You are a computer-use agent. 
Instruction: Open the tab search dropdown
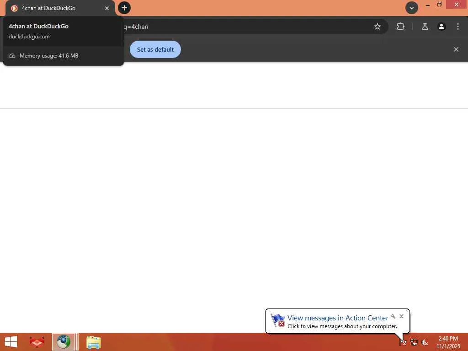(412, 8)
